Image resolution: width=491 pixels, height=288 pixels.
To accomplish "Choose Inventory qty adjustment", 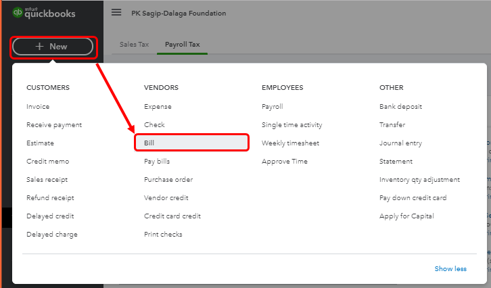I will tap(419, 180).
